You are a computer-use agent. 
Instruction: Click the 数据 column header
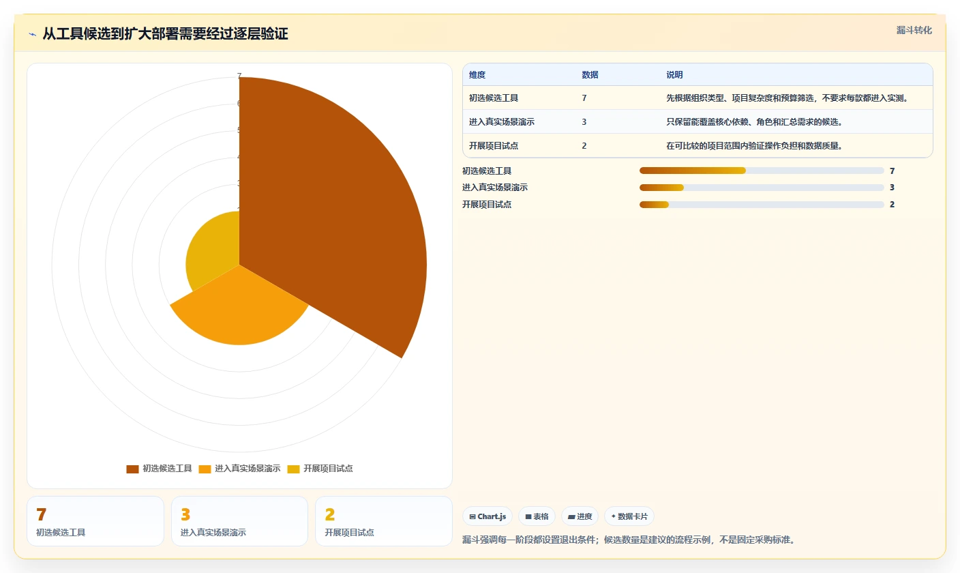(x=590, y=75)
